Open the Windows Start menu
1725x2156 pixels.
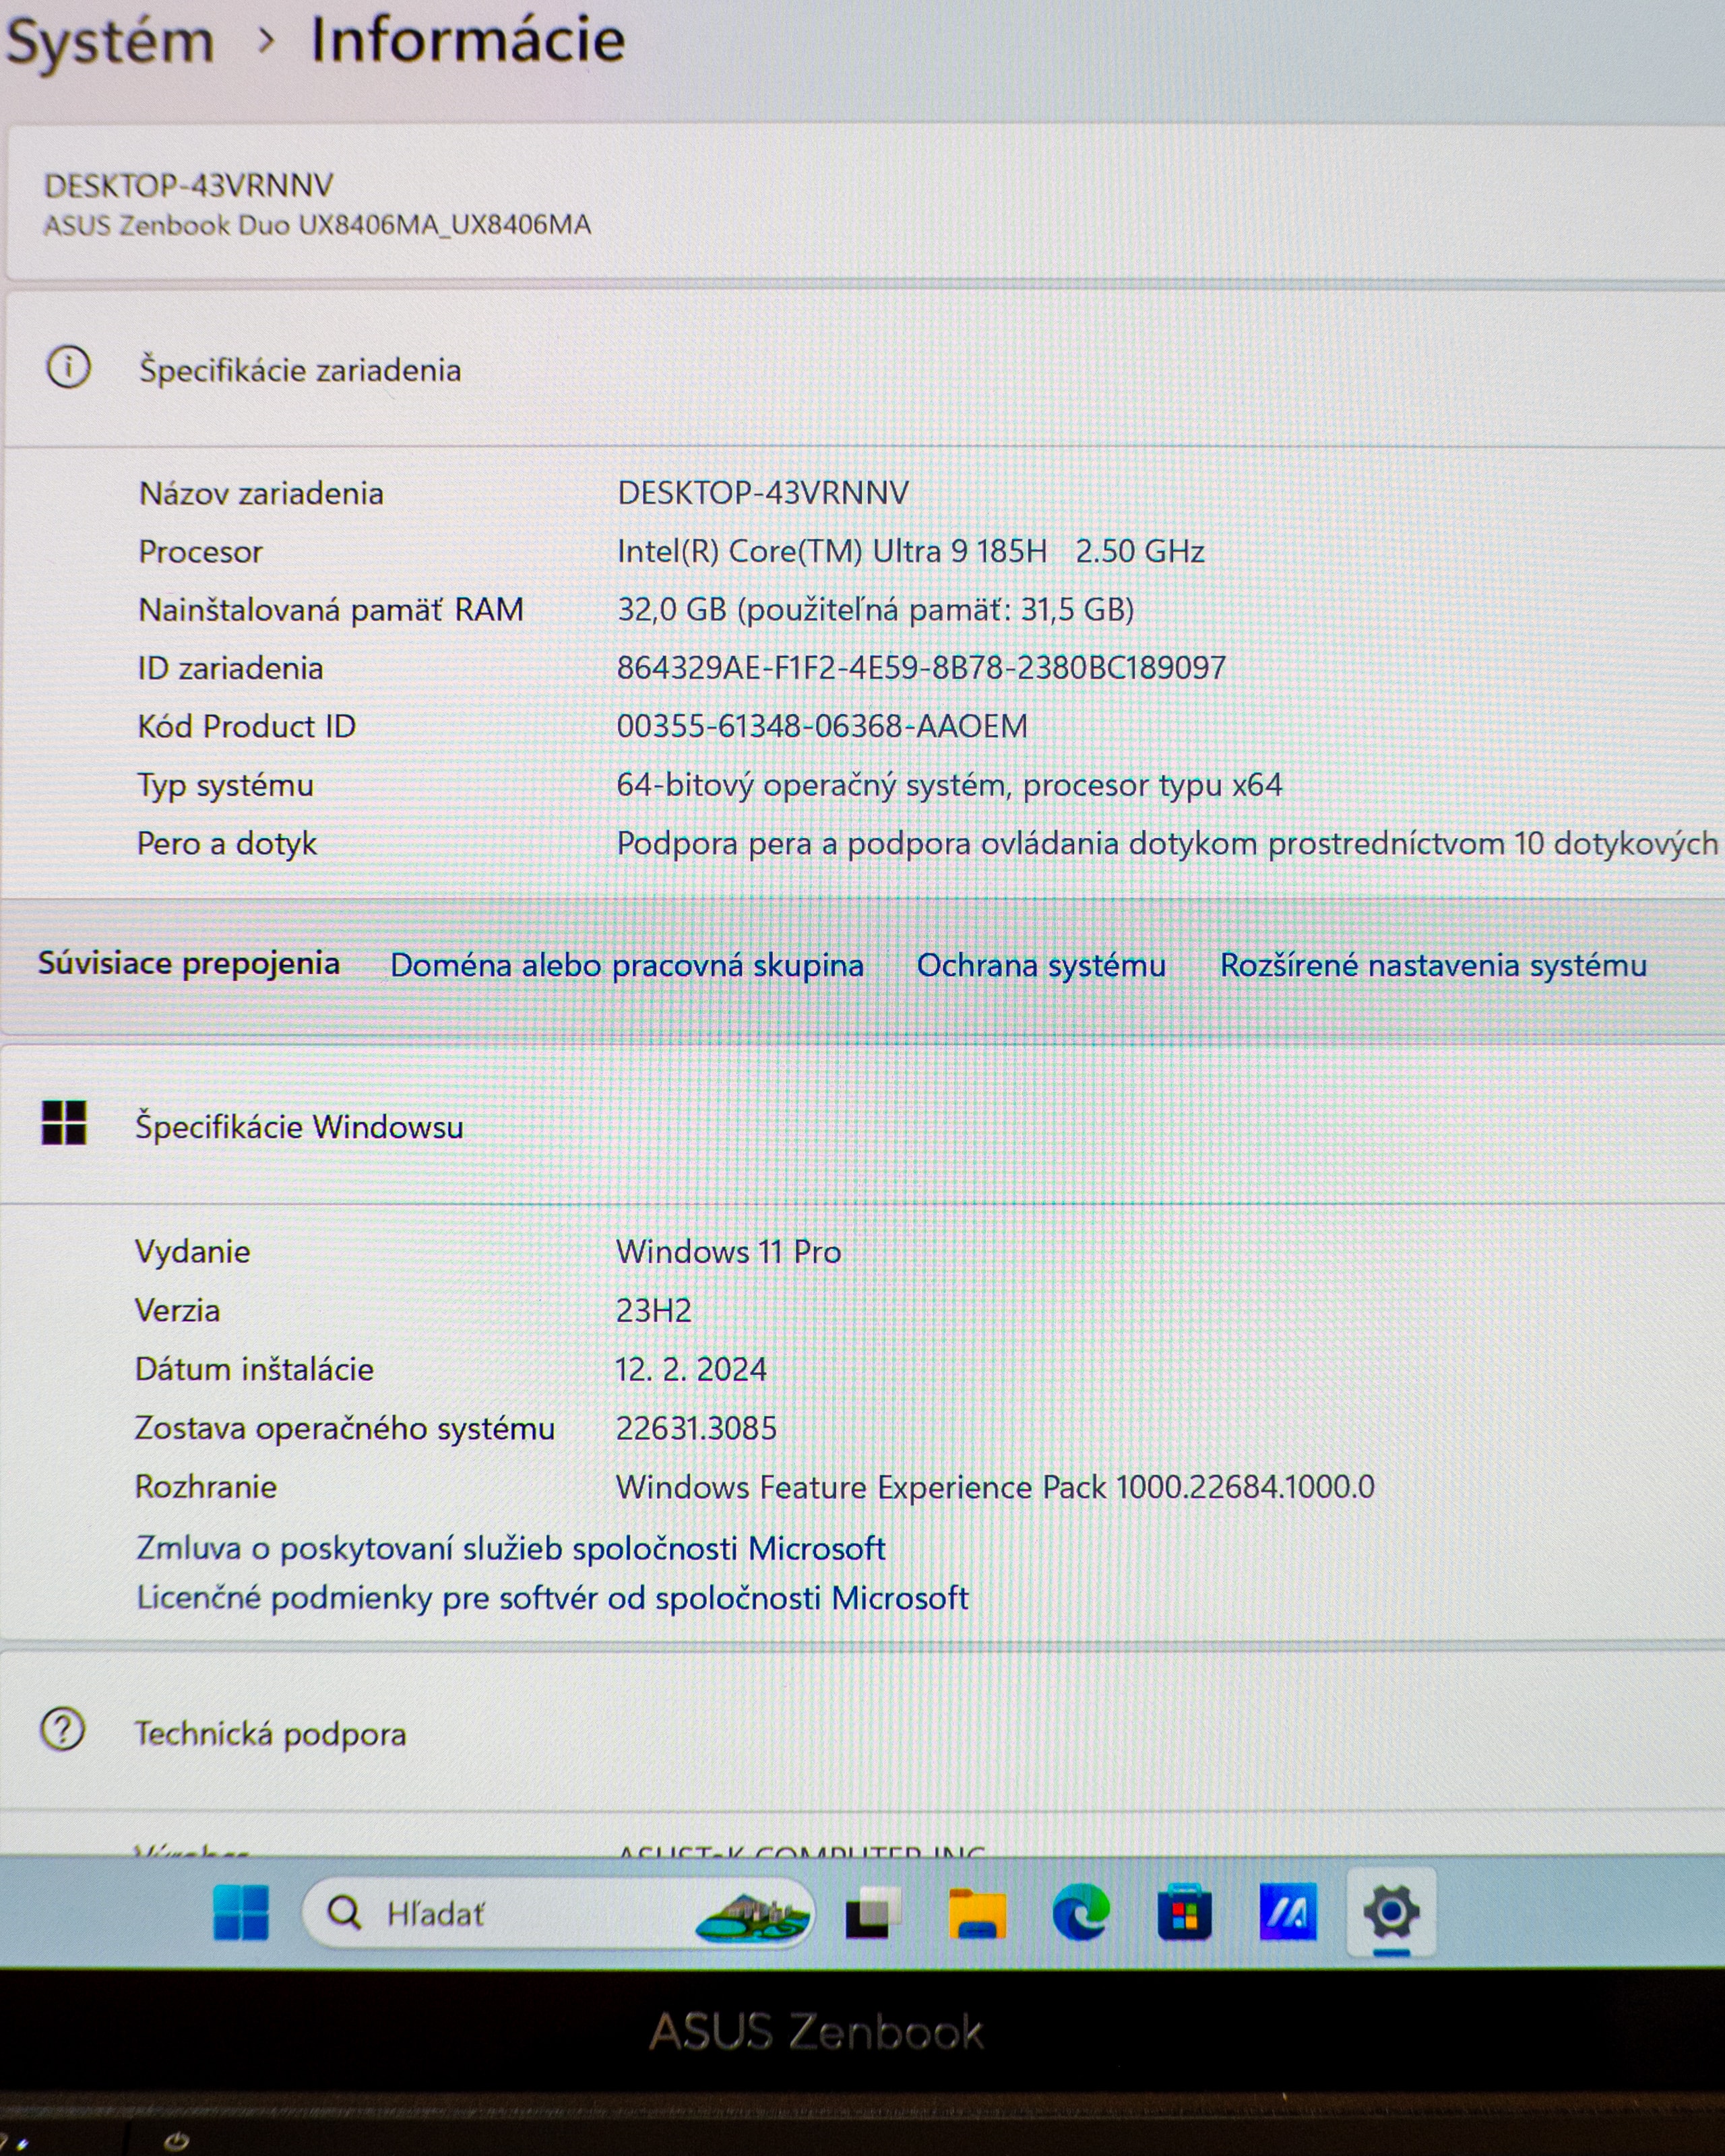pos(241,1912)
